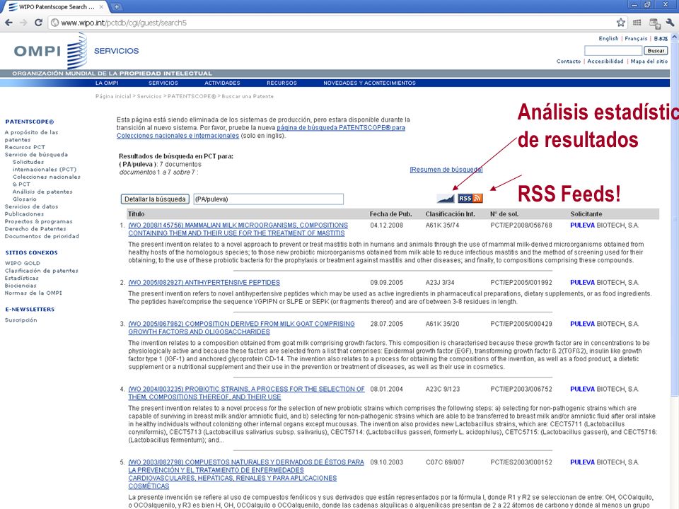Open A propósito de las patentes

coord(31,136)
